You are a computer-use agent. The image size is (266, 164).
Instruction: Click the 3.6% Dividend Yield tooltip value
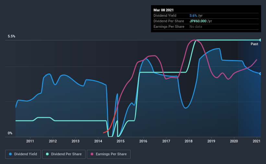pos(193,15)
